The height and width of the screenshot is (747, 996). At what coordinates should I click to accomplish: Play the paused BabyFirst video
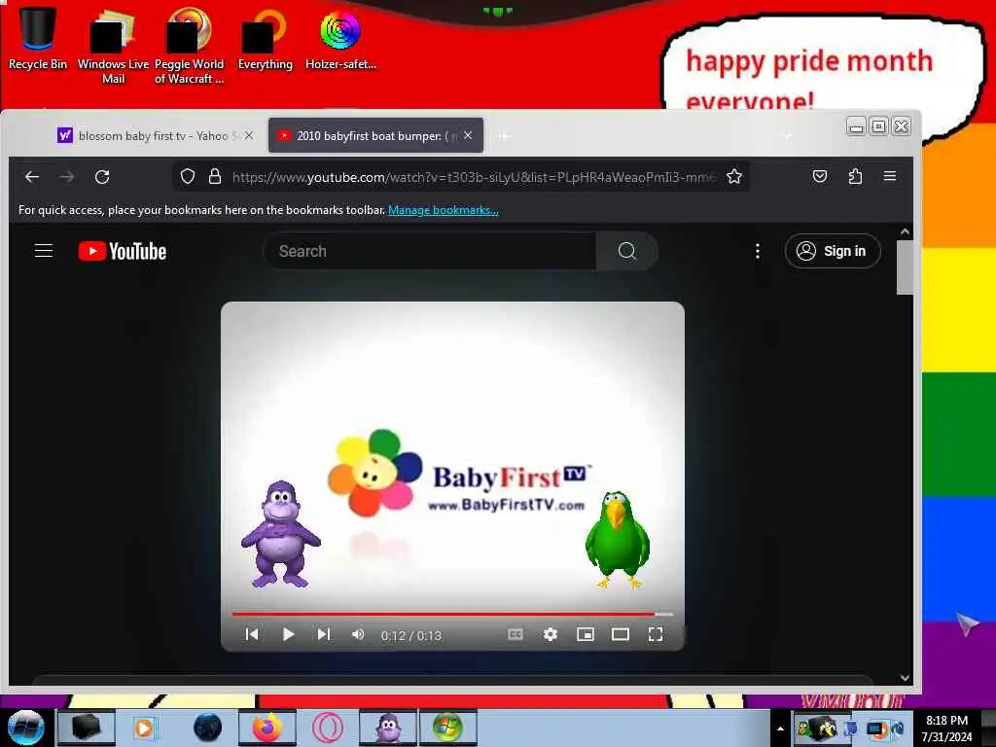click(288, 634)
